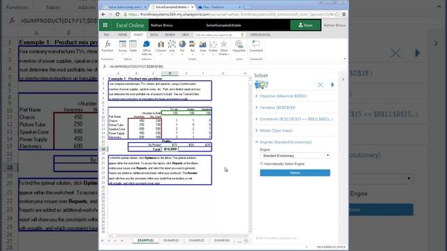
Task: Select column D header
Action: (170, 73)
